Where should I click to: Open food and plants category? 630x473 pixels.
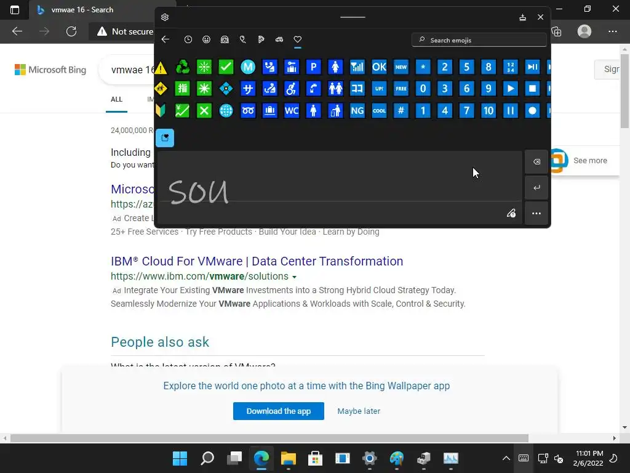tap(261, 39)
